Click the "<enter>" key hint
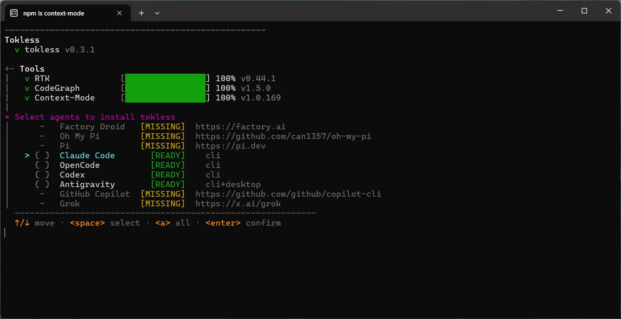This screenshot has width=621, height=319. click(223, 223)
